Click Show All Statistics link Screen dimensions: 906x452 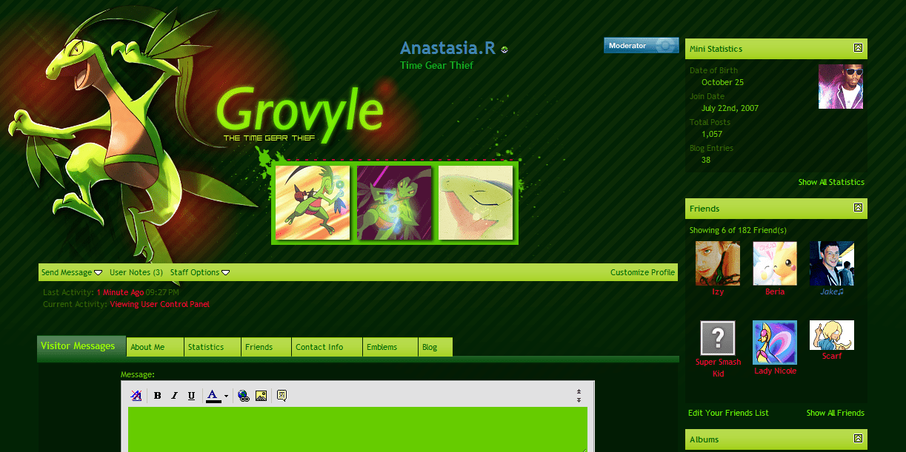point(831,182)
